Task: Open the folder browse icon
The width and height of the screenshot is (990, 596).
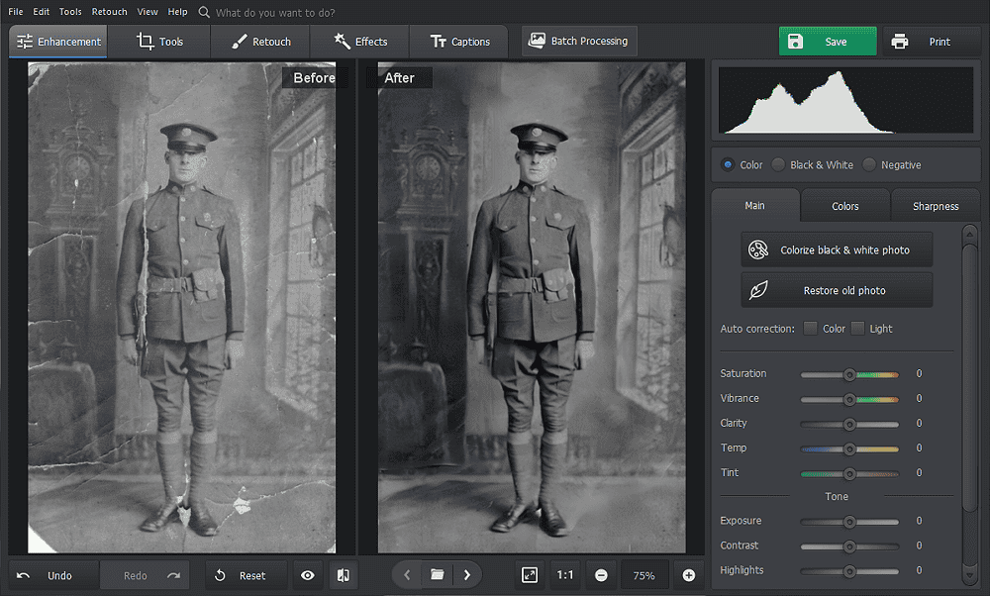Action: click(437, 575)
